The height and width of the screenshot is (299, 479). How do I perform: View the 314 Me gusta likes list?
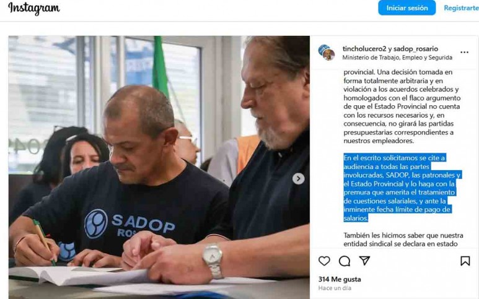coord(340,279)
